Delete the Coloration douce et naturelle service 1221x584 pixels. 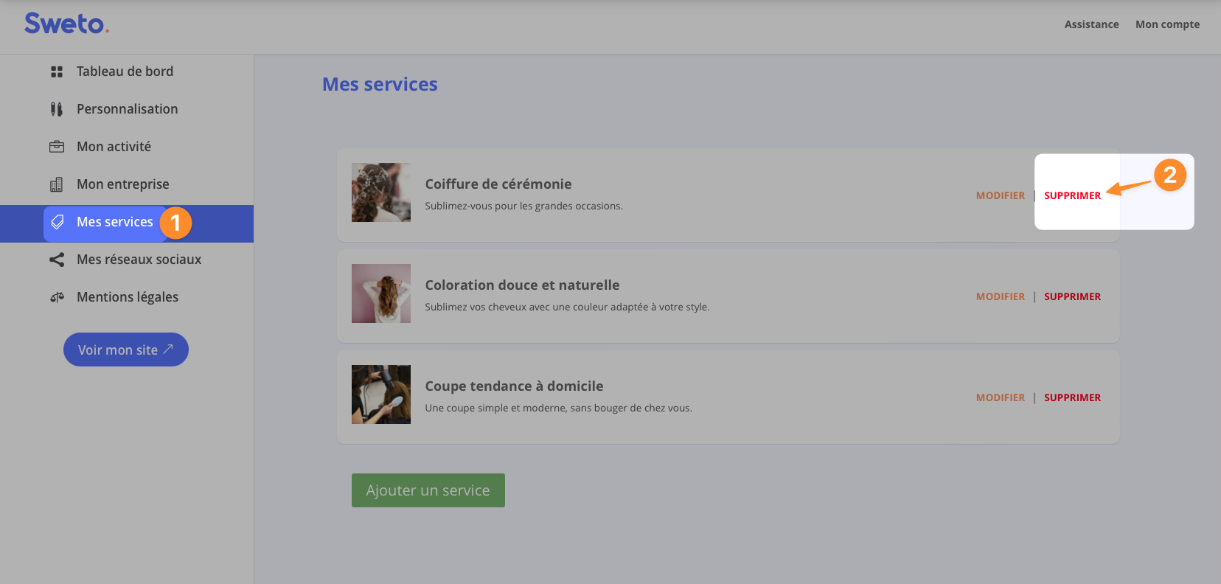click(1072, 296)
